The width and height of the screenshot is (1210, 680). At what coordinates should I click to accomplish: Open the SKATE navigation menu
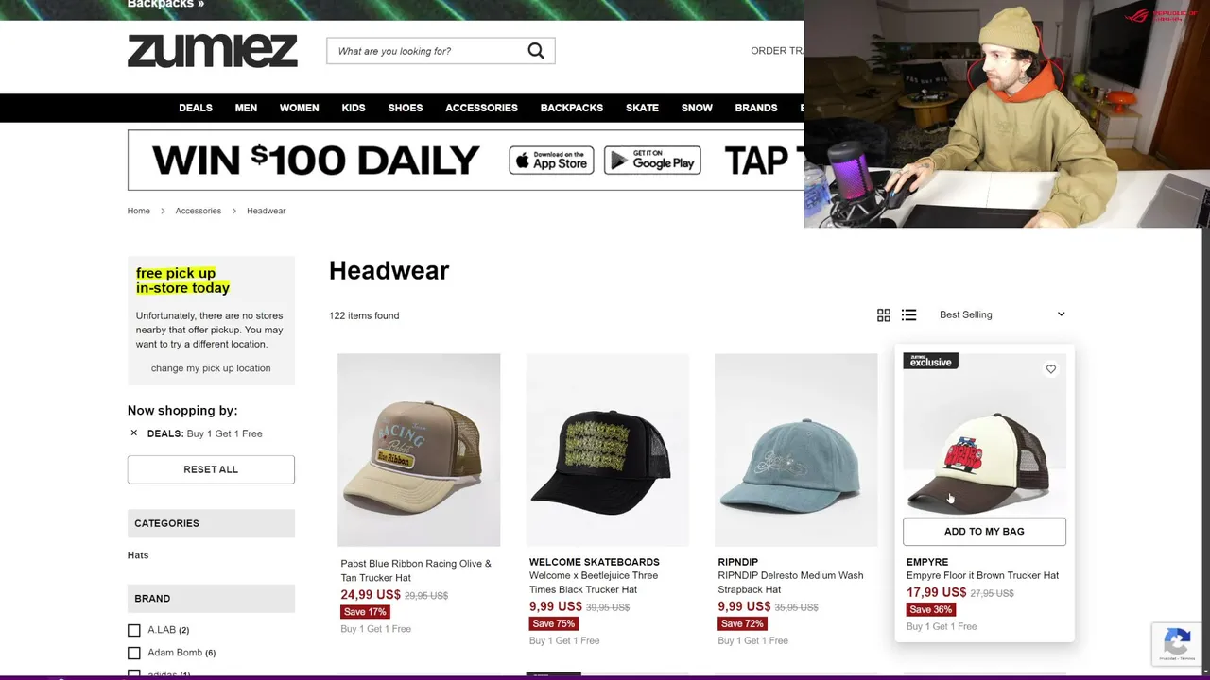pyautogui.click(x=642, y=108)
